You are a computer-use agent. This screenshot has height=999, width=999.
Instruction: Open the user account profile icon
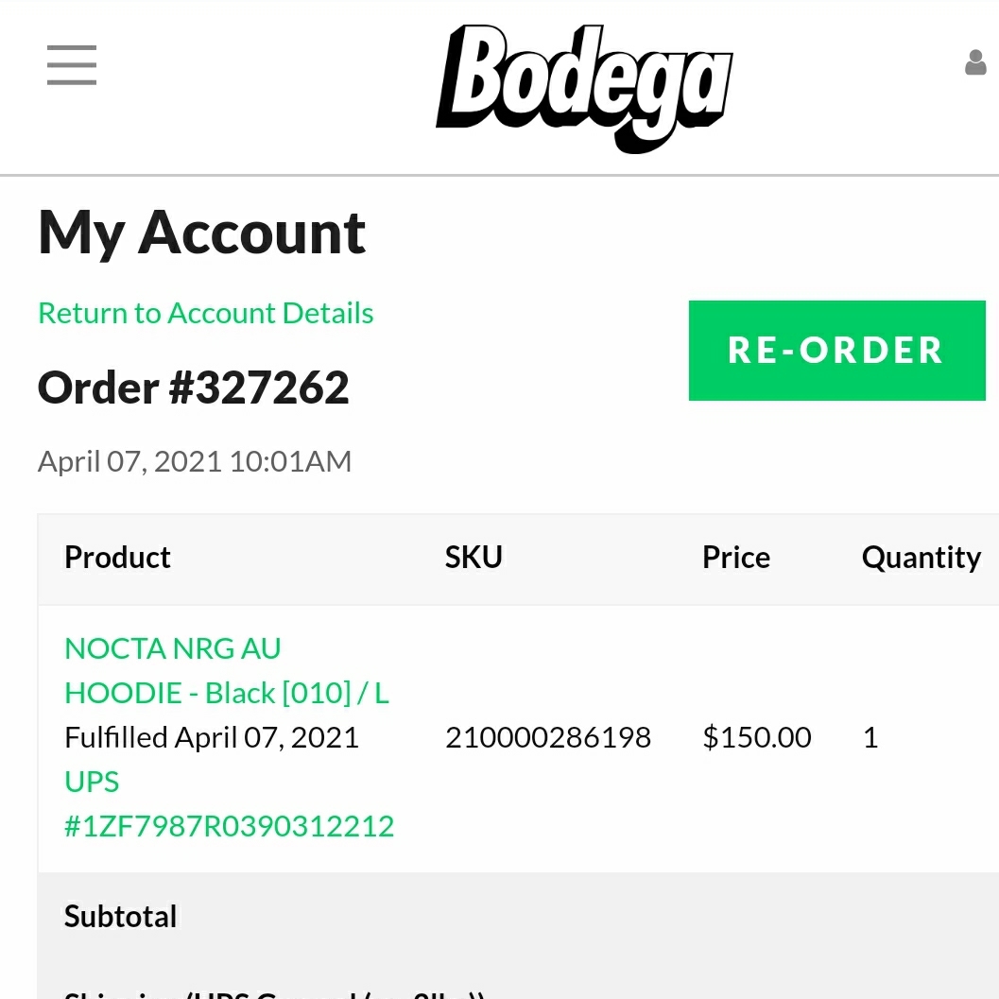pos(975,63)
